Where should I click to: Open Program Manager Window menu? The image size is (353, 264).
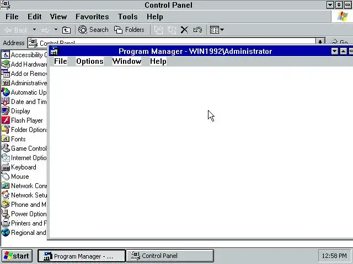pos(127,61)
